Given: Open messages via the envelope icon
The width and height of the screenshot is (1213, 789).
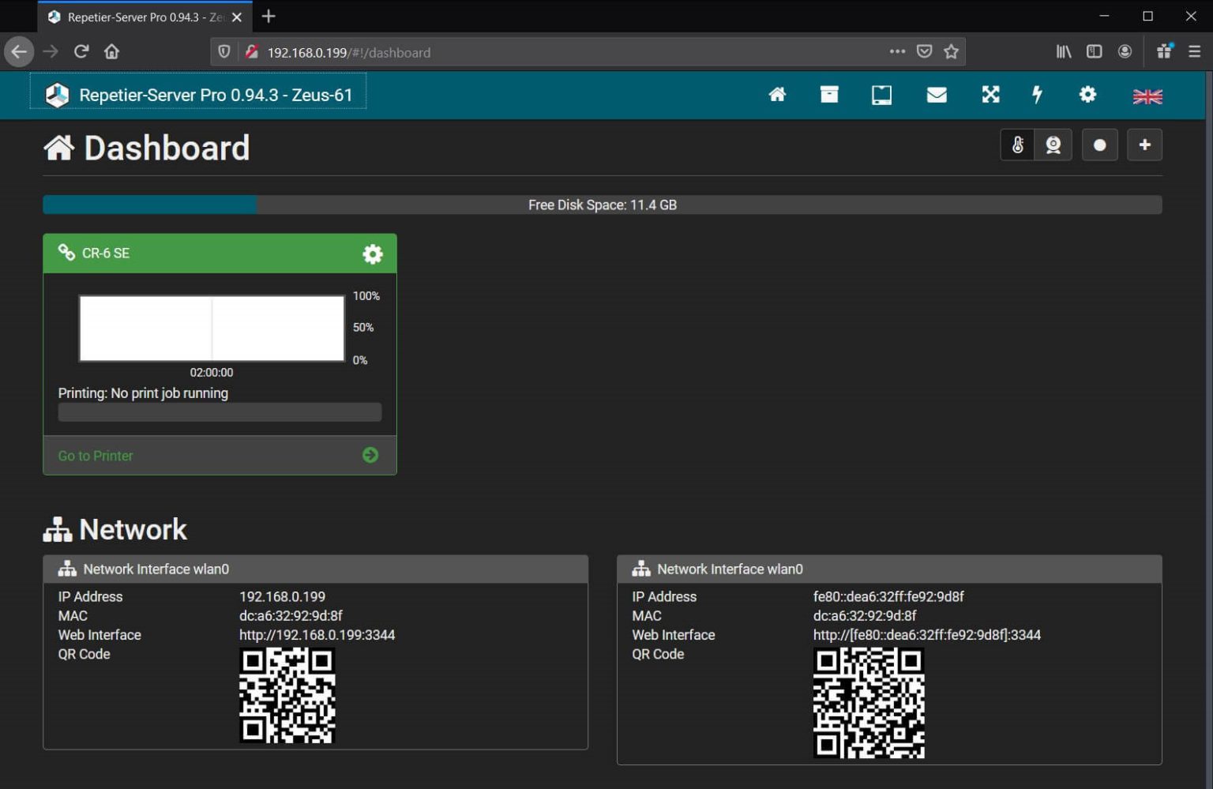Looking at the screenshot, I should 937,94.
